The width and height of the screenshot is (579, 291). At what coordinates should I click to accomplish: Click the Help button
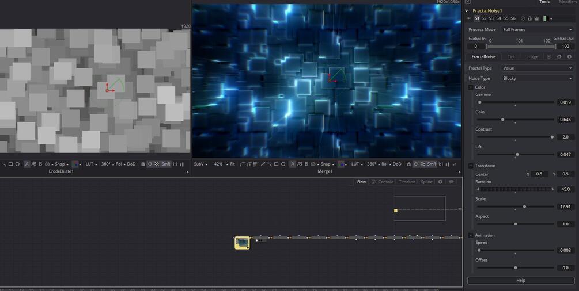click(x=521, y=281)
